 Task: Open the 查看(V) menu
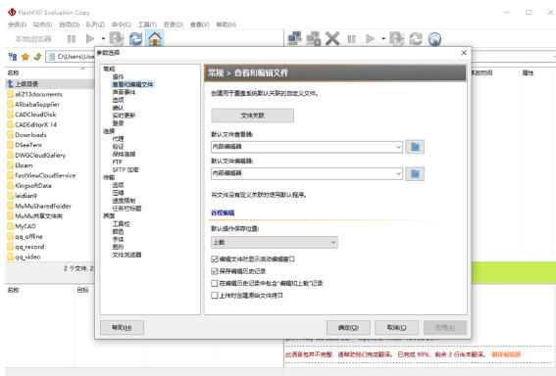point(200,24)
